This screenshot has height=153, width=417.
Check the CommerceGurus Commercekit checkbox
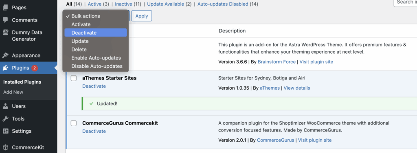click(74, 123)
